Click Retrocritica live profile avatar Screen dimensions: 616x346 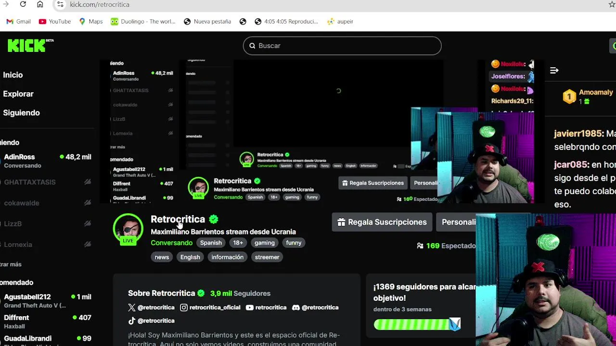coord(128,229)
